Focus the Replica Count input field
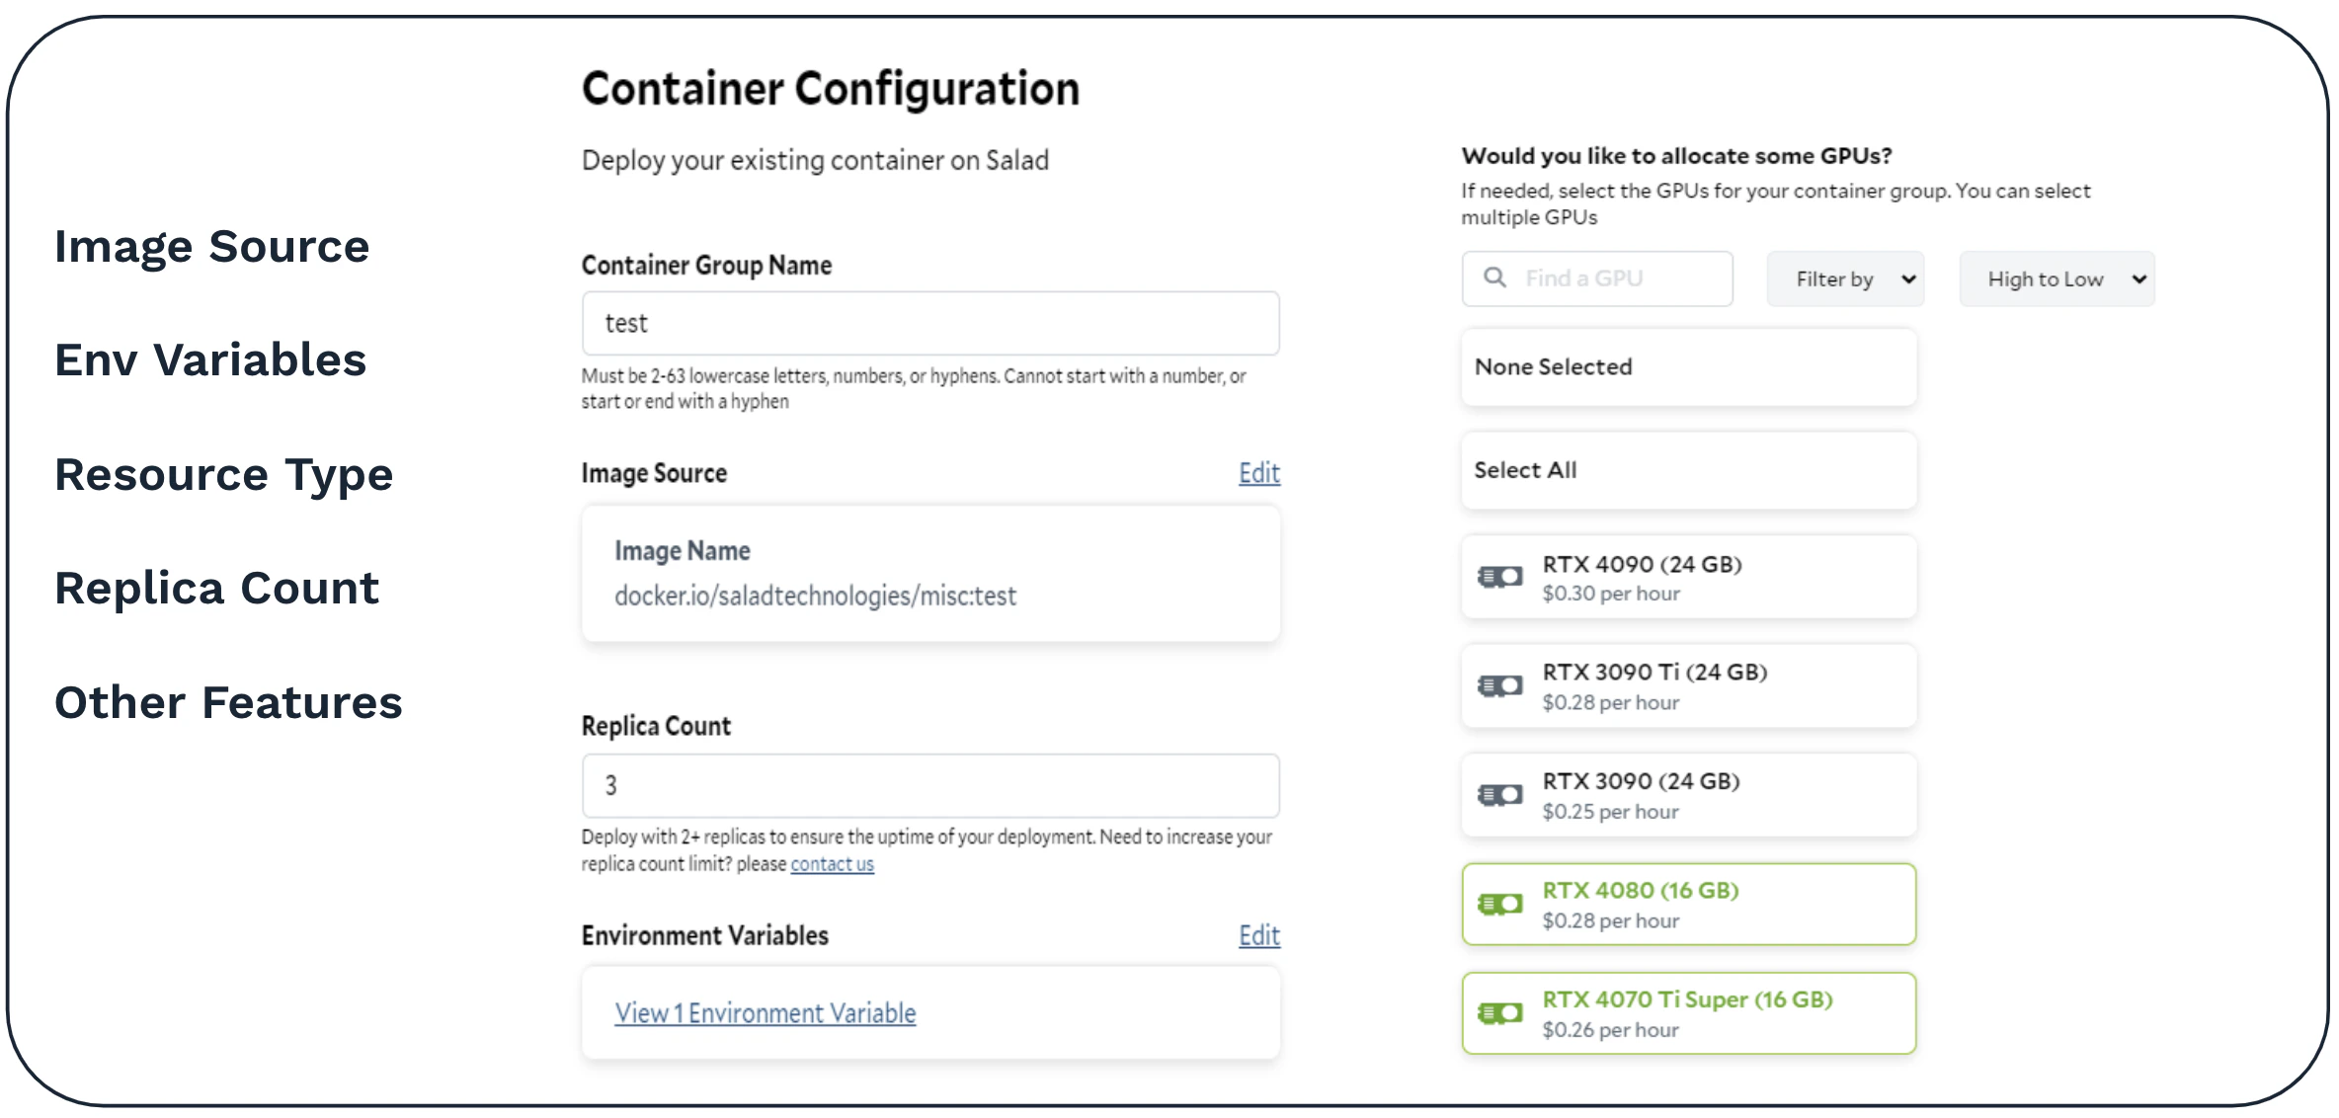 tap(930, 786)
